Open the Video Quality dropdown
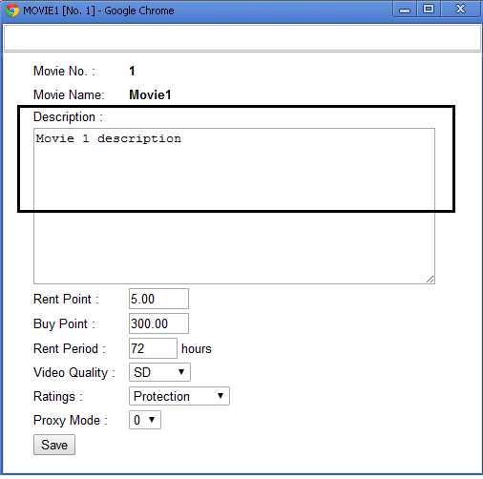Viewport: 483px width, 479px height. (x=159, y=372)
